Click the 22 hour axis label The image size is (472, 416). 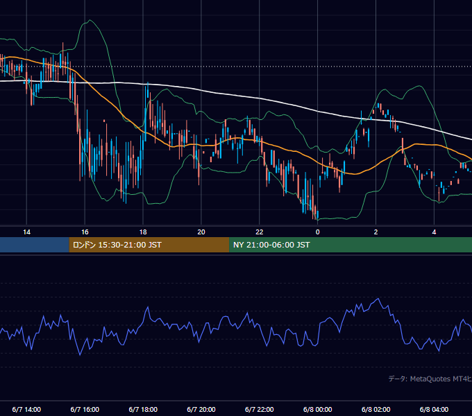(259, 232)
